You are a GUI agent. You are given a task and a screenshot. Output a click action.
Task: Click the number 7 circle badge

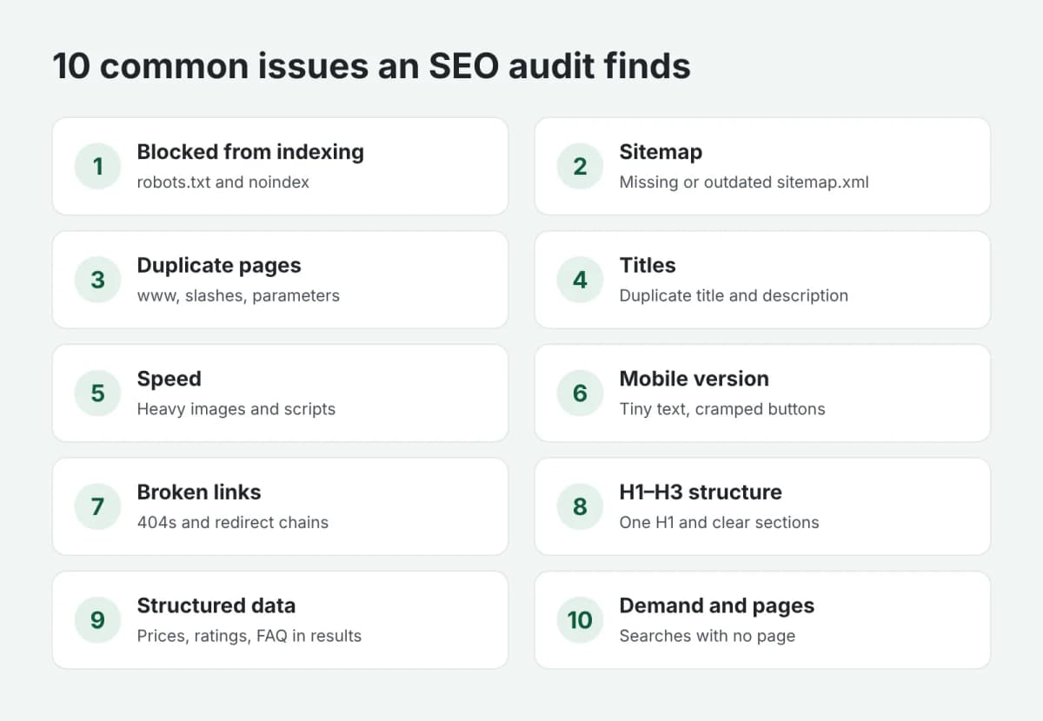click(97, 506)
